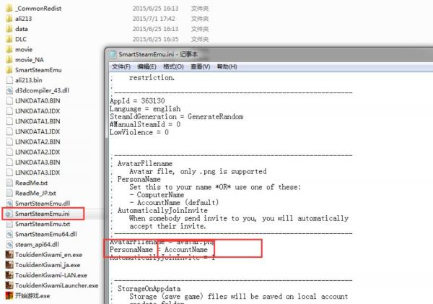The width and height of the screenshot is (433, 304).
Task: Select the movie_NA folder icon
Action: 9,60
